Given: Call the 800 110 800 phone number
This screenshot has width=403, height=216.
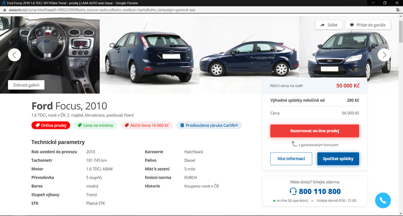Looking at the screenshot, I should coord(320,192).
